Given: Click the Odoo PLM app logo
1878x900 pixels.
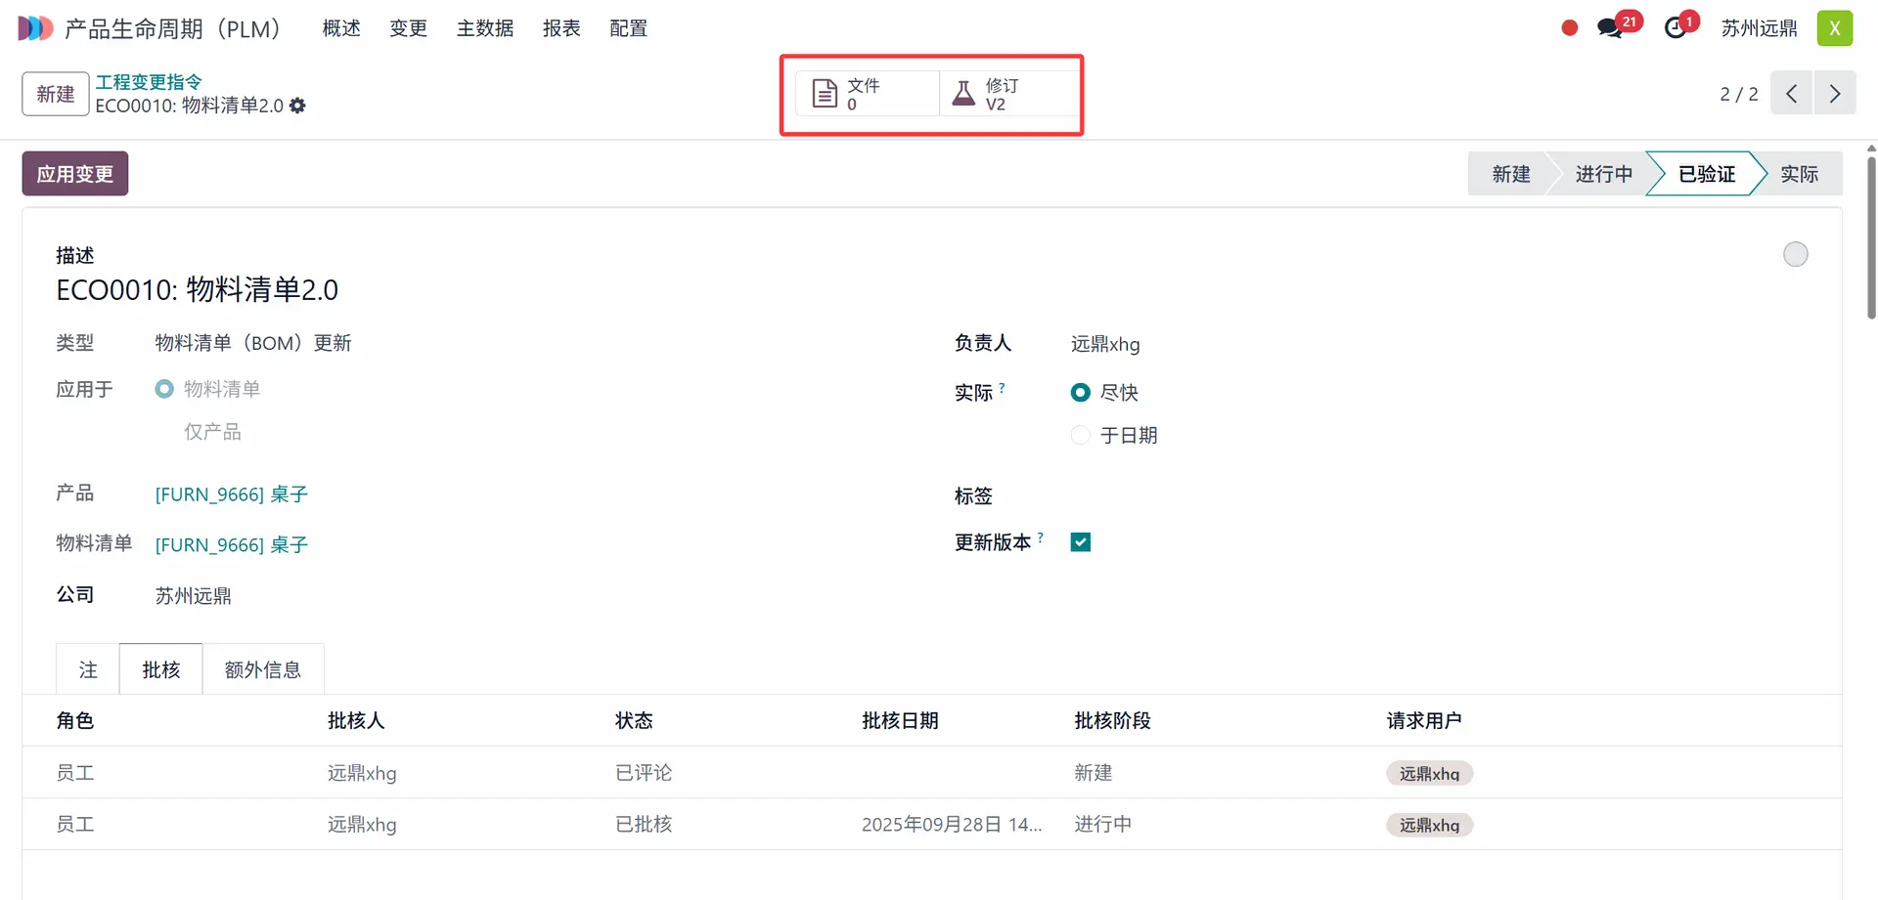Looking at the screenshot, I should tap(35, 28).
